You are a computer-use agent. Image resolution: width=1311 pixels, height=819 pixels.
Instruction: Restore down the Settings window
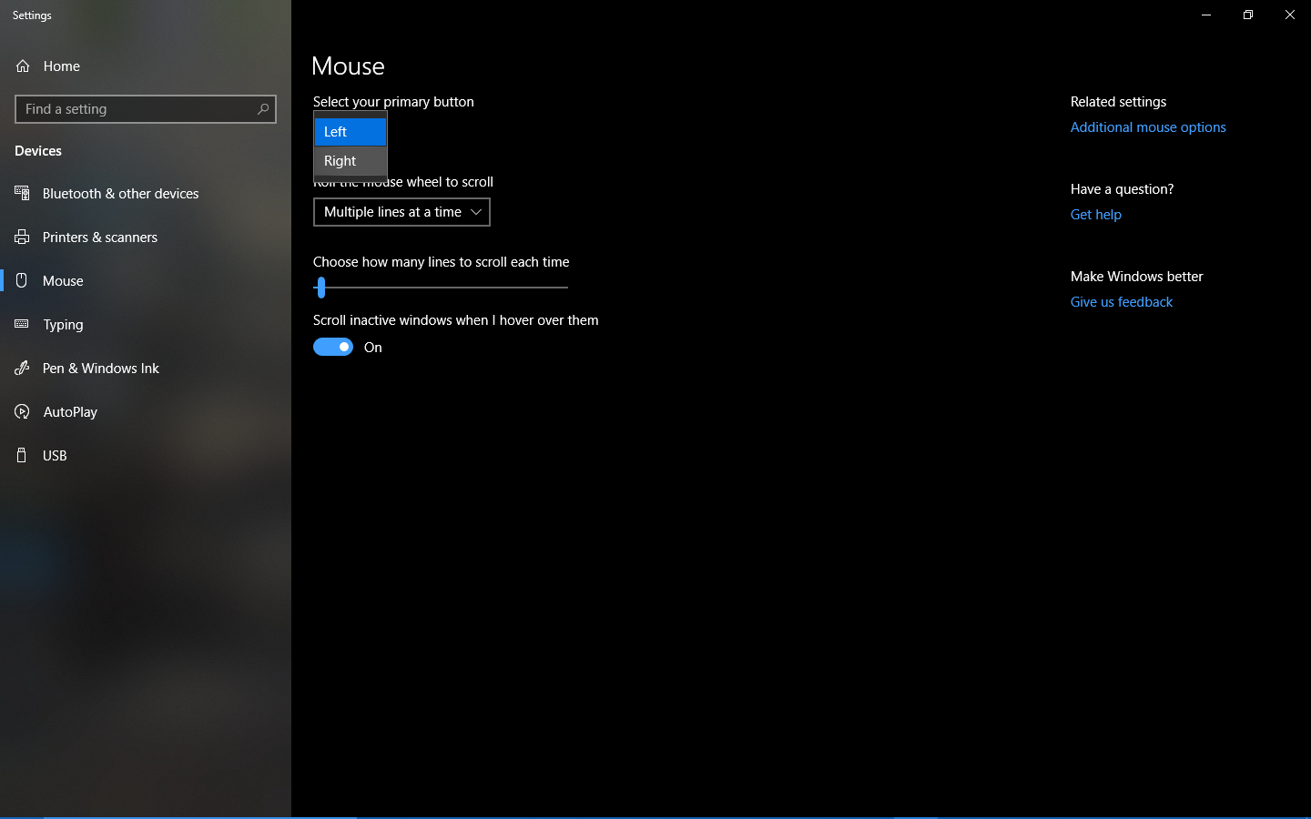pyautogui.click(x=1248, y=15)
